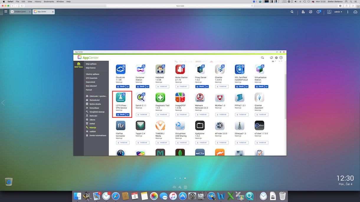Click the Q'center 1.3.413 app icon
Image resolution: width=360 pixels, height=202 pixels.
[x=220, y=69]
